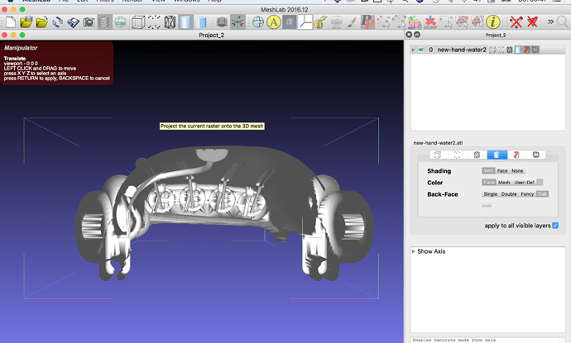Delete selected faces red X icon
Image resolution: width=571 pixels, height=343 pixels.
point(532,22)
